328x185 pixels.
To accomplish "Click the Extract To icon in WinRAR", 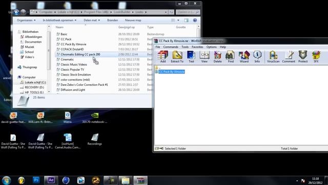I will pos(177,57).
